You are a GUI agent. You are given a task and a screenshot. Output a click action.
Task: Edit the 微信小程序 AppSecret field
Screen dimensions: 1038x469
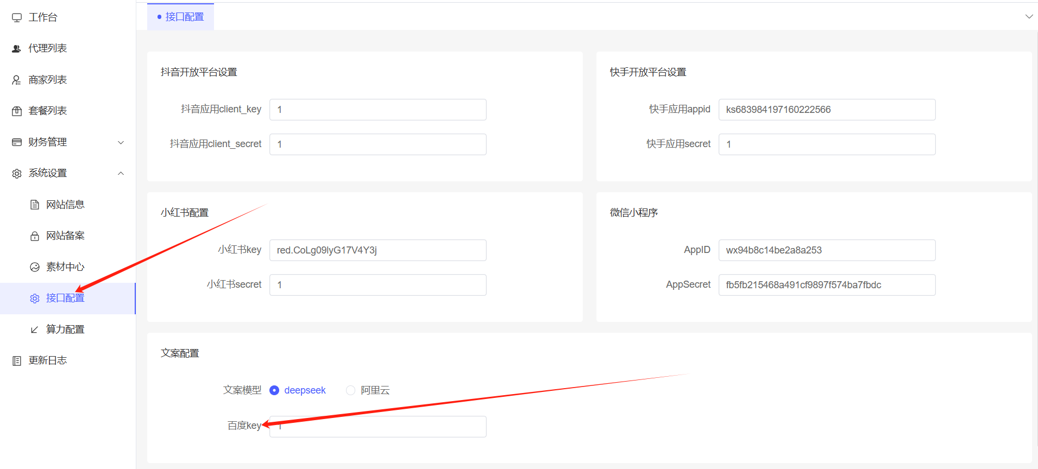tap(826, 285)
